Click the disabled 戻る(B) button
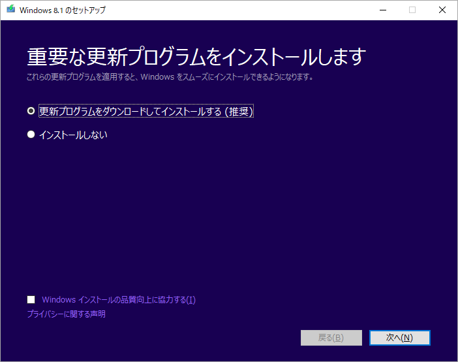 331,338
